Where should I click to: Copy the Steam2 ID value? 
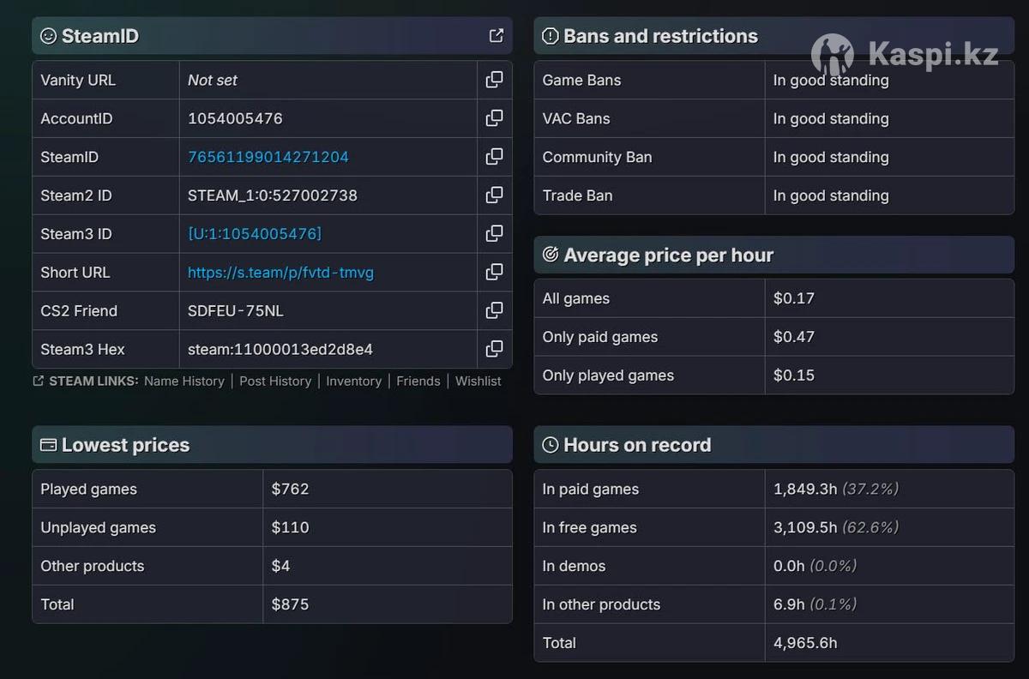494,195
